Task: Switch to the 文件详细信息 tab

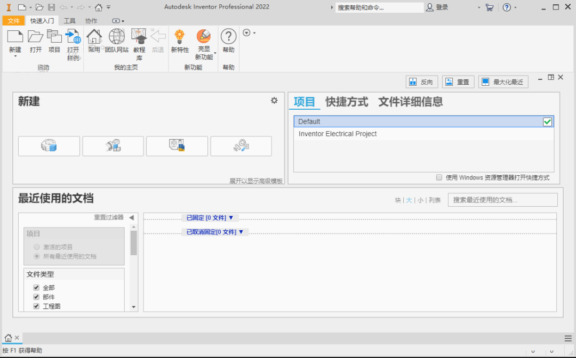Action: (x=411, y=102)
